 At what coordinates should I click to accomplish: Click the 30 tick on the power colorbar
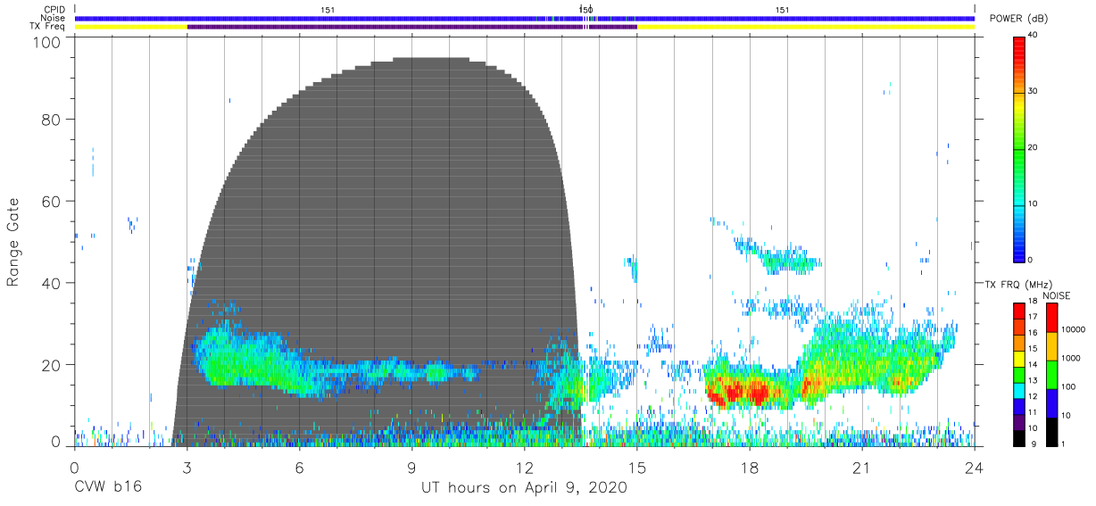(1034, 91)
